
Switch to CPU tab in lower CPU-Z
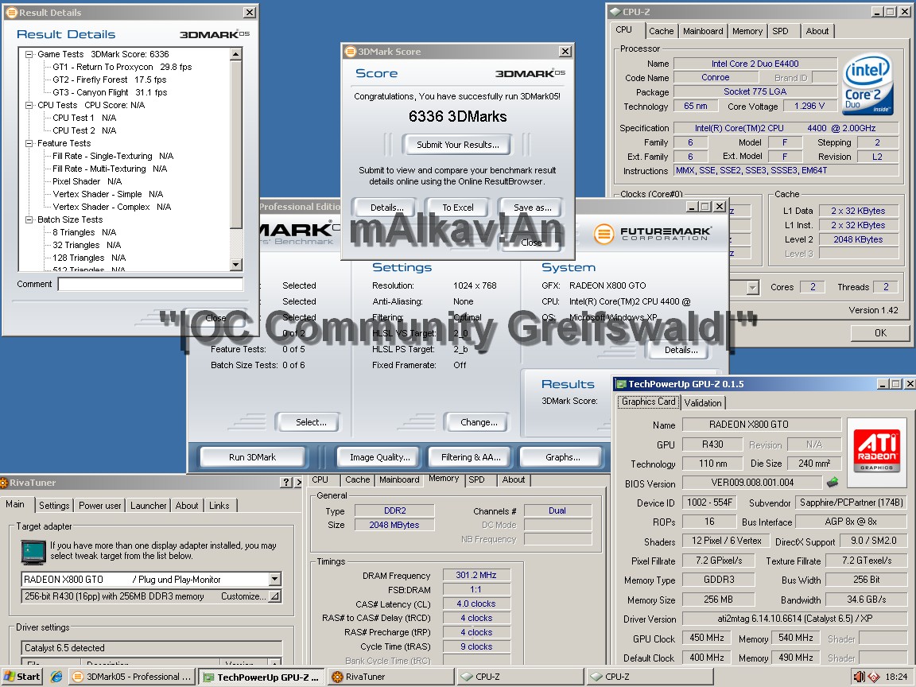pyautogui.click(x=320, y=479)
